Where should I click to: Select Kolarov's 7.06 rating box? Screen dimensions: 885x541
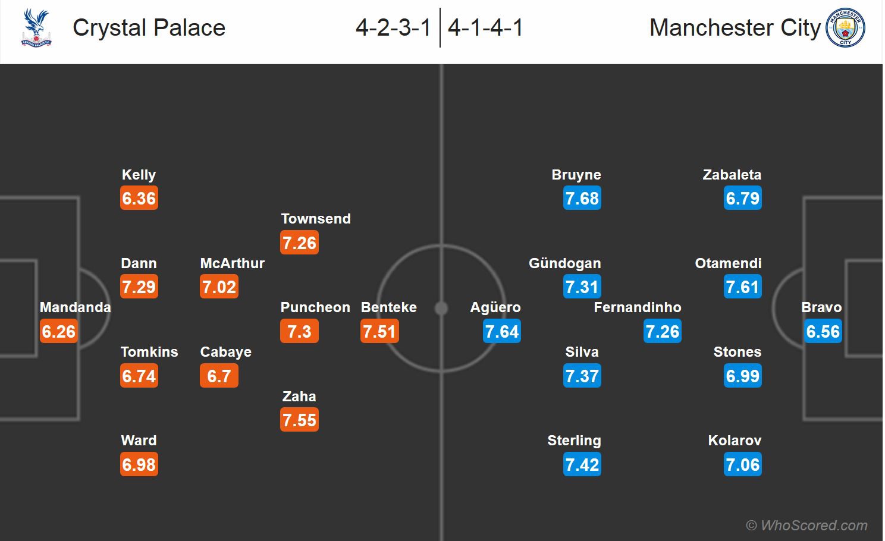coord(742,464)
